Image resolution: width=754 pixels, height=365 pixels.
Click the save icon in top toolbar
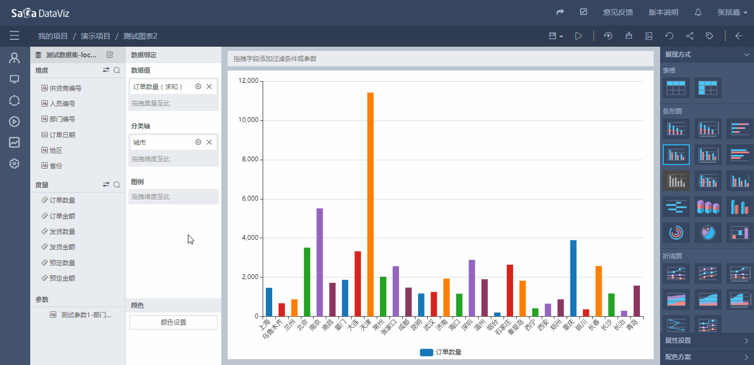coord(552,36)
